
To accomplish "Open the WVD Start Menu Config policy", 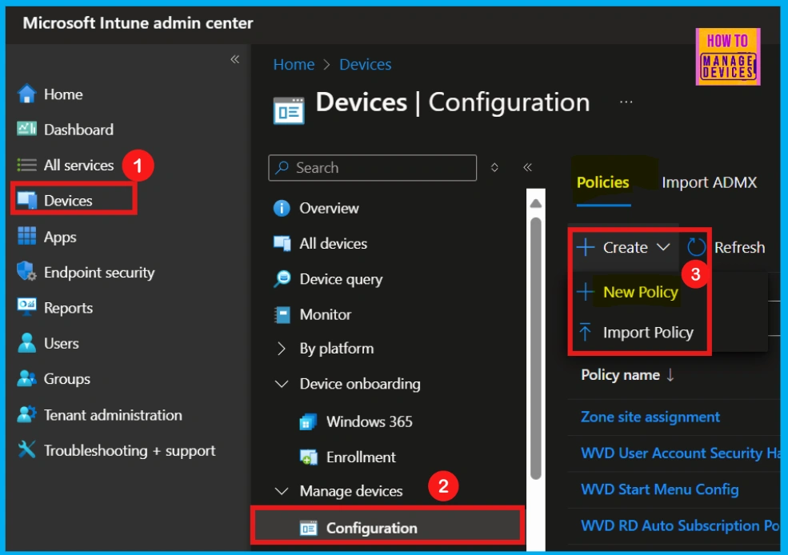I will 659,489.
